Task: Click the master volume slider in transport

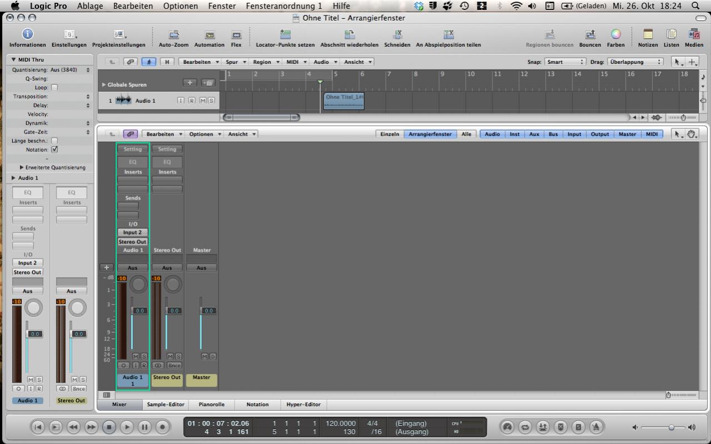Action: pos(664,427)
